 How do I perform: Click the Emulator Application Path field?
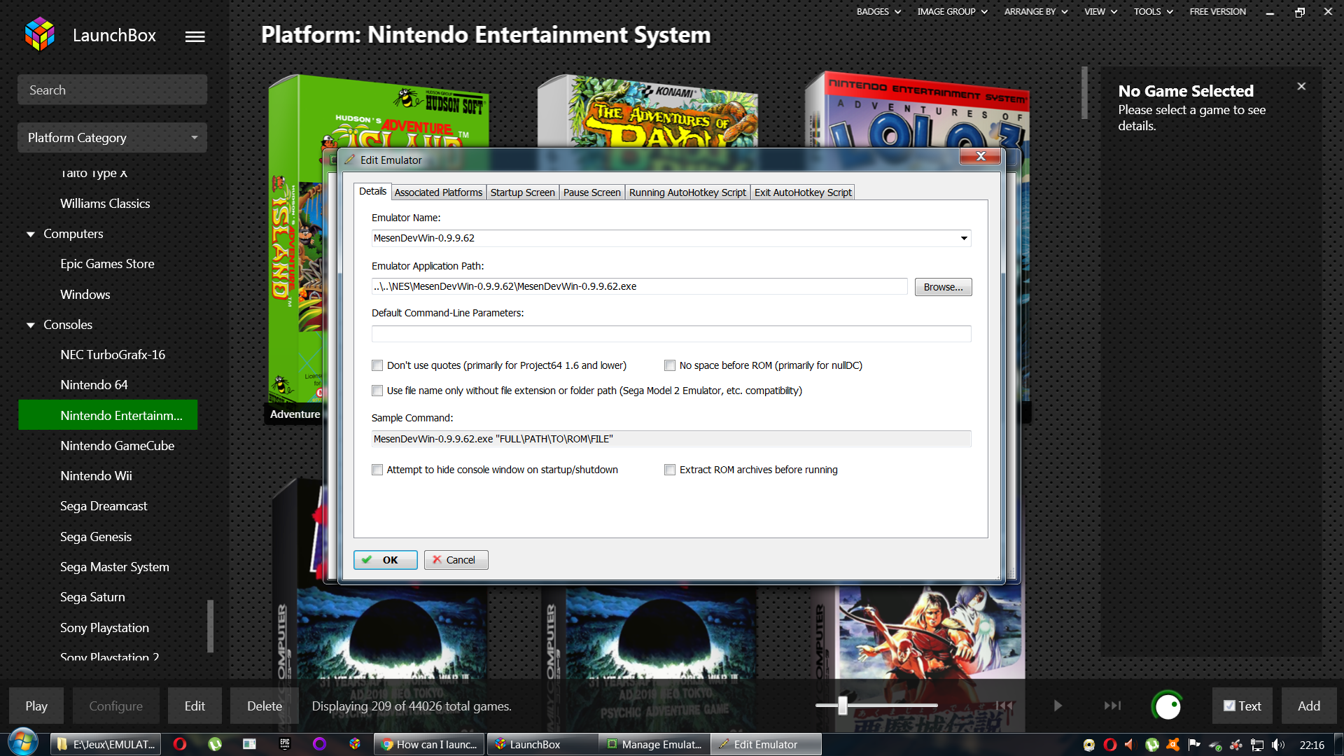[639, 286]
